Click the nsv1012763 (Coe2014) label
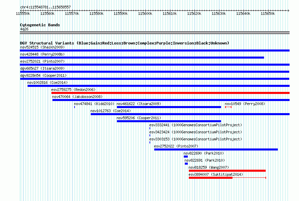 111,111
